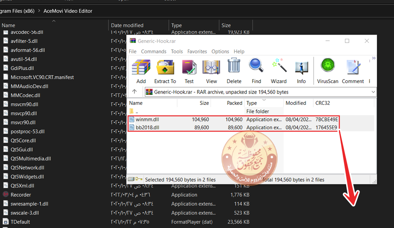Go up one folder level arrow
The width and height of the screenshot is (394, 228).
(134, 92)
